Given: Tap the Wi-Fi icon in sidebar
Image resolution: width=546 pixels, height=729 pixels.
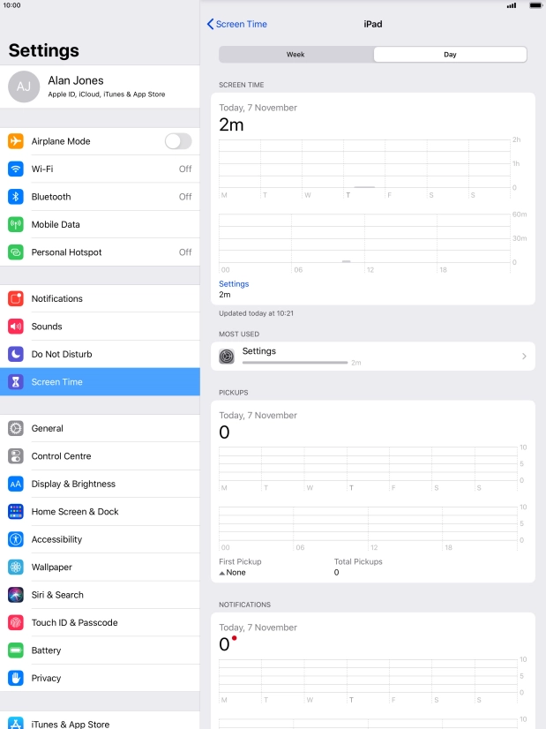Looking at the screenshot, I should click(x=16, y=169).
